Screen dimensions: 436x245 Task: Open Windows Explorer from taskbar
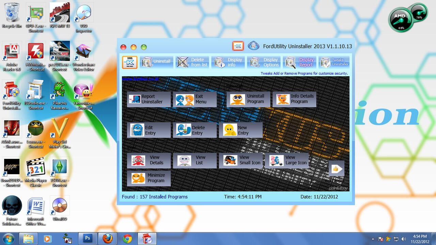coord(28,239)
